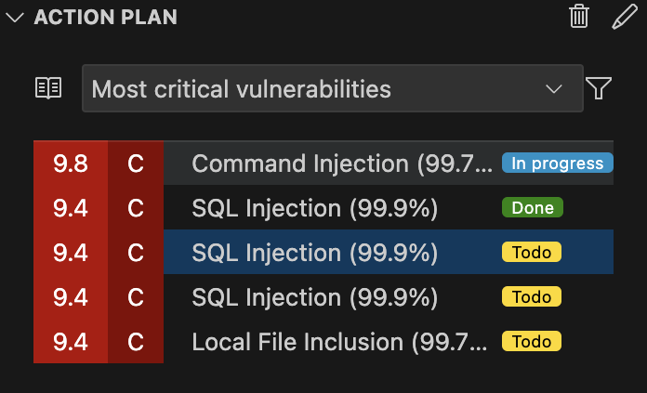This screenshot has height=393, width=647.
Task: Select the highlighted SQL Injection Todo row
Action: pos(314,253)
